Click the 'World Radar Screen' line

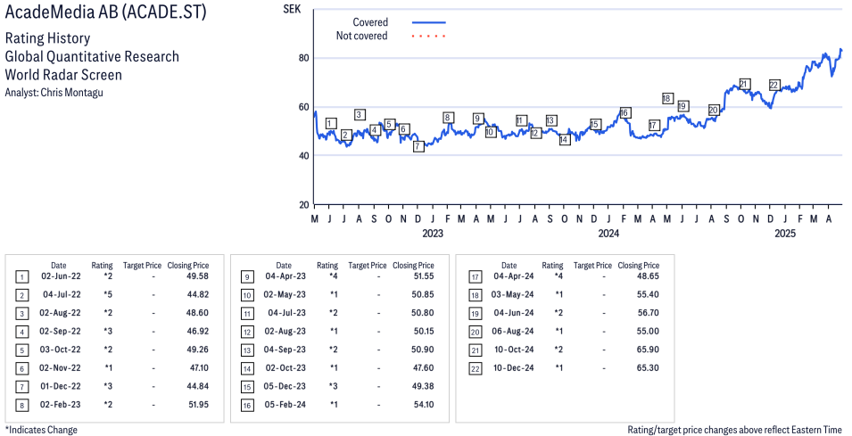coord(63,74)
